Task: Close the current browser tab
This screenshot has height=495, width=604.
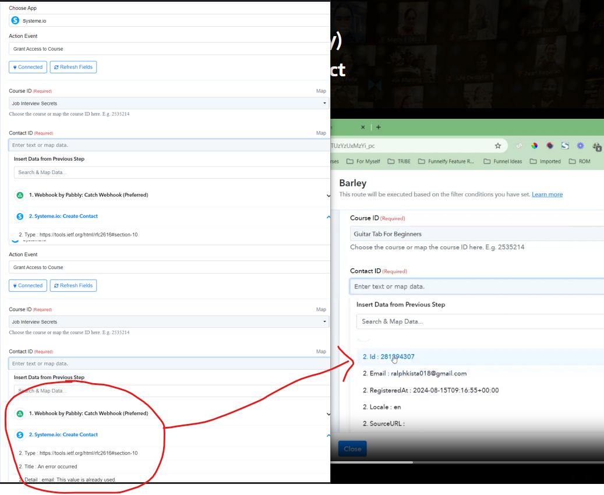Action: click(x=363, y=127)
